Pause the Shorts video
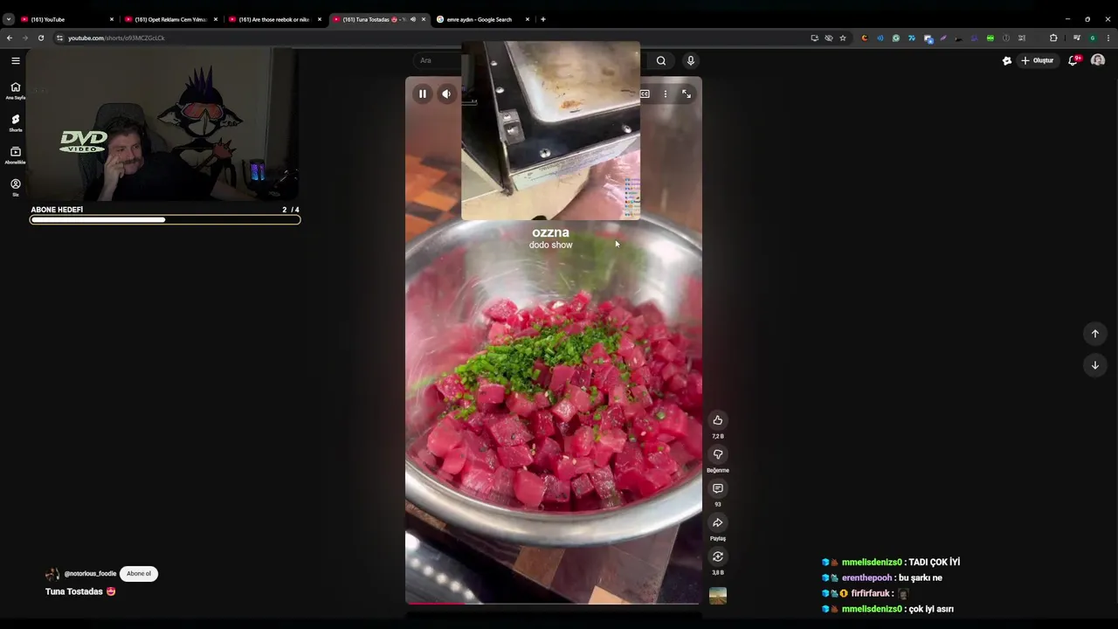 tap(422, 93)
